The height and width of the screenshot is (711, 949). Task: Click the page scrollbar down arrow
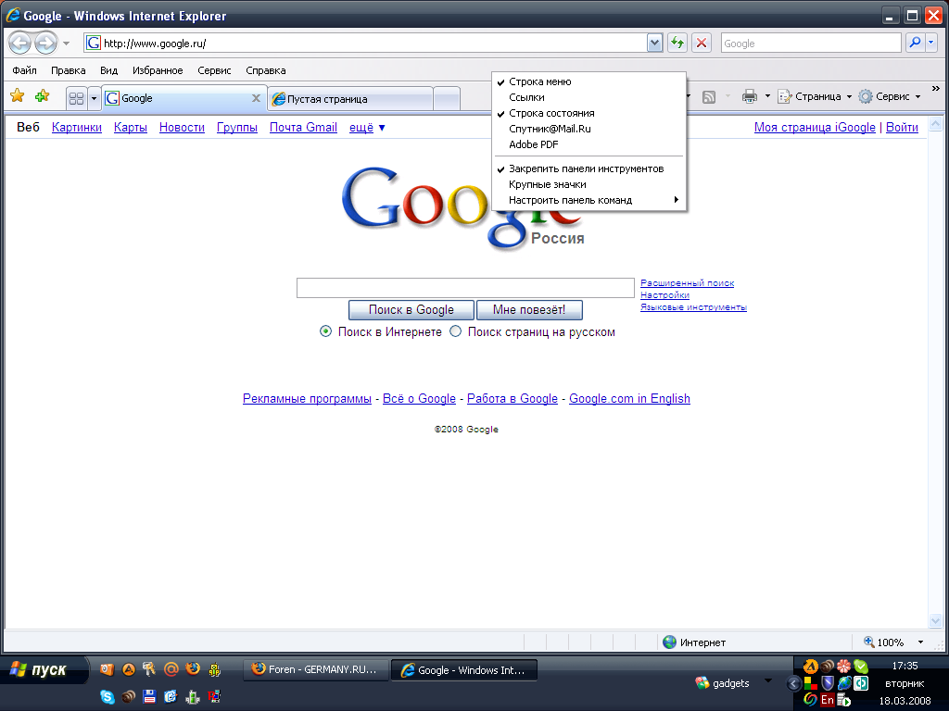click(936, 621)
